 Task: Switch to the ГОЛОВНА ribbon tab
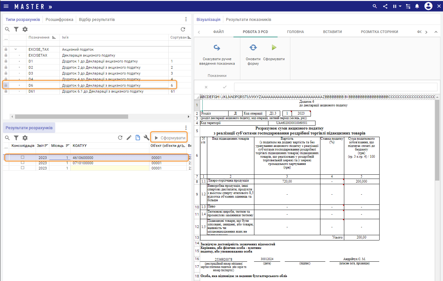(x=295, y=32)
